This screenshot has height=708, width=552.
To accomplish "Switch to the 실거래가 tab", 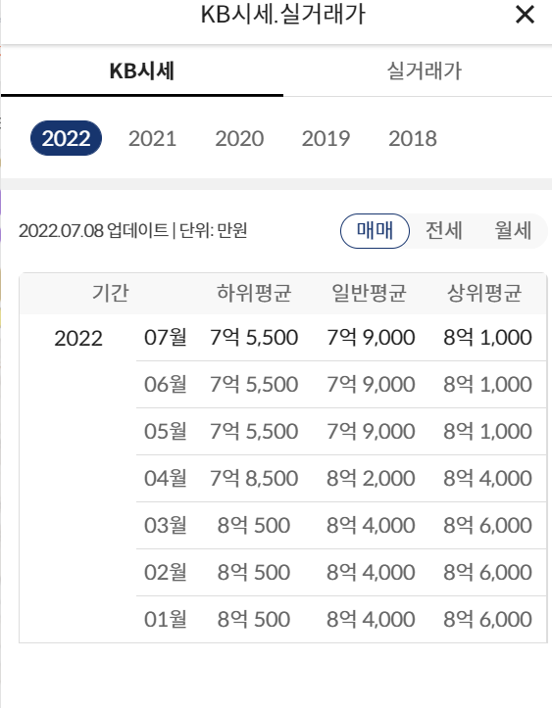I will point(425,71).
